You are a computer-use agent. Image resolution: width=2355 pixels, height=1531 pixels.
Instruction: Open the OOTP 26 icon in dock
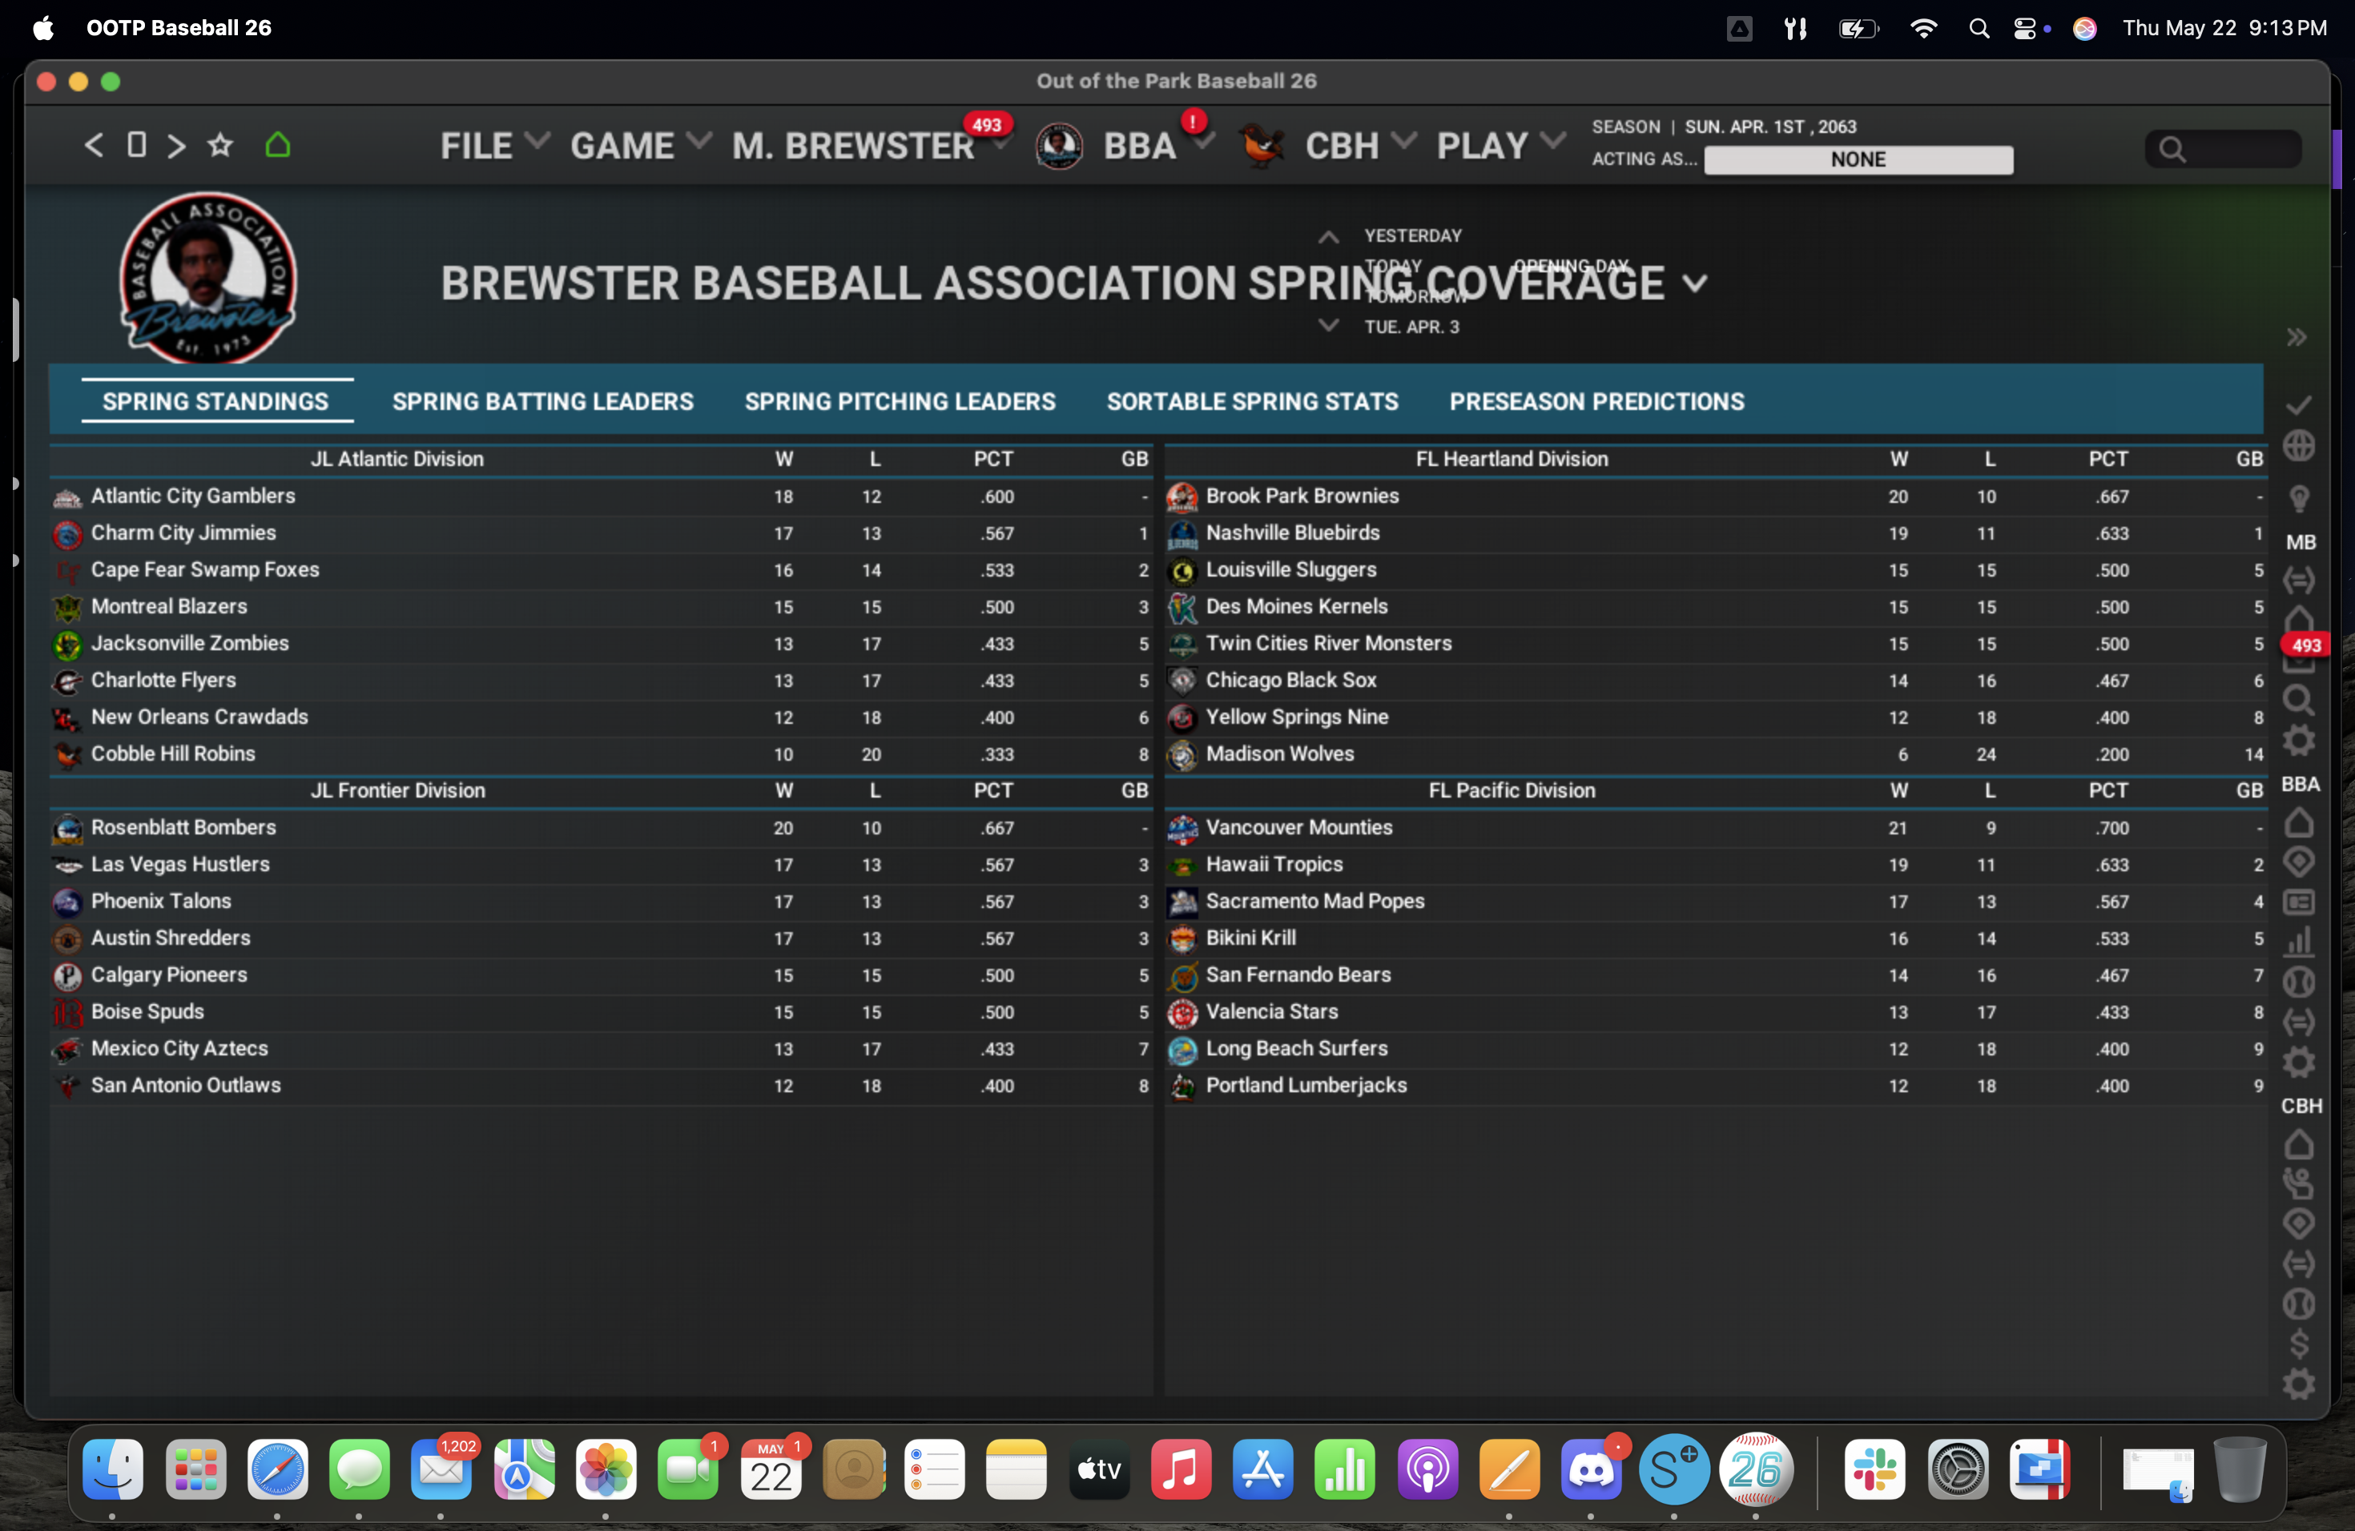pos(1755,1469)
